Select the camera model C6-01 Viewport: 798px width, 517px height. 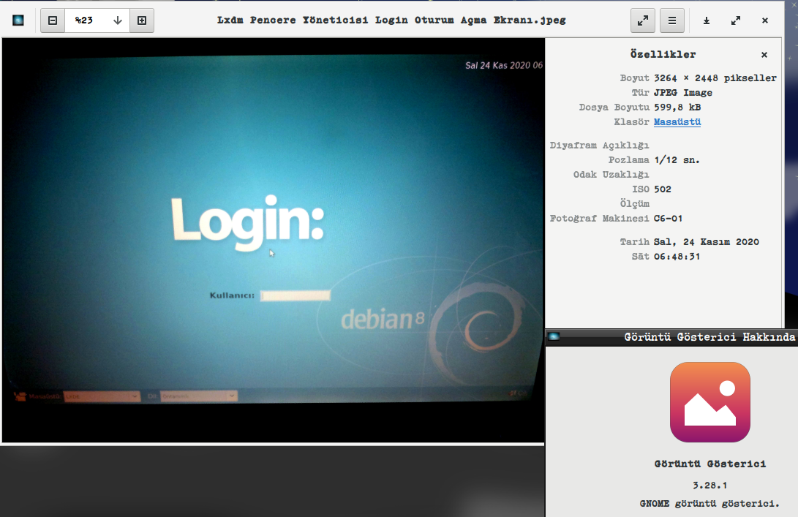point(668,219)
